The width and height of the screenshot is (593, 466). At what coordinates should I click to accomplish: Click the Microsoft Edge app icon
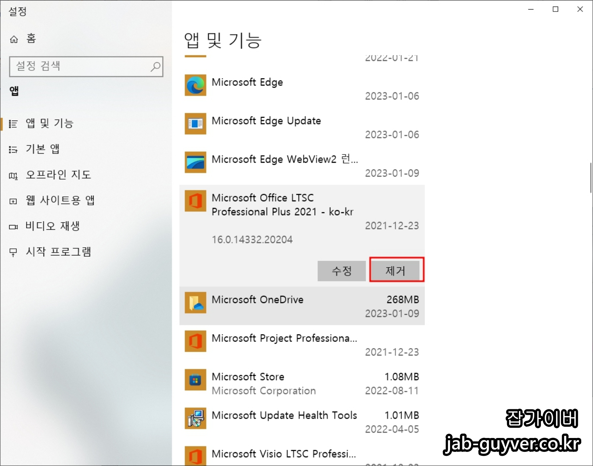click(x=195, y=85)
